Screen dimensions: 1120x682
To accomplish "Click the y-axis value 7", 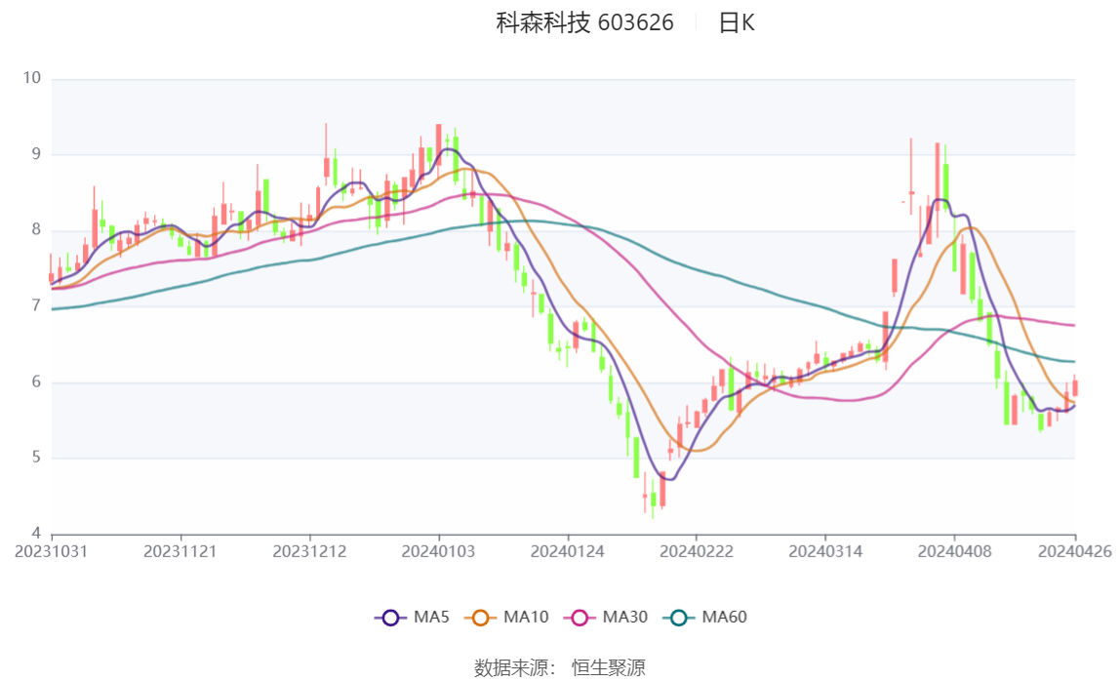I will coord(36,305).
